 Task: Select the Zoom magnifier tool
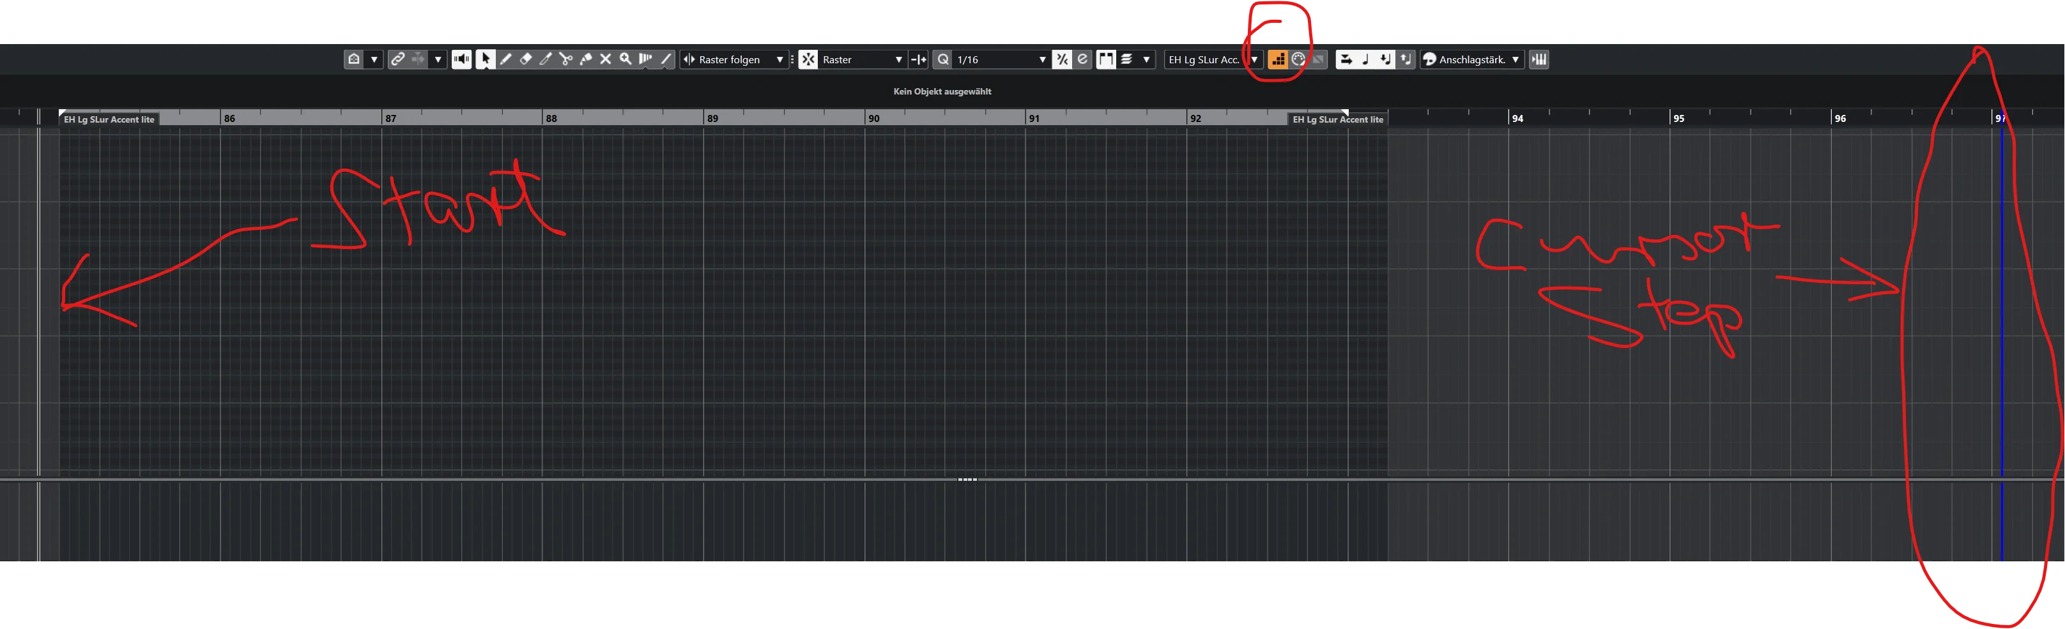[x=626, y=59]
